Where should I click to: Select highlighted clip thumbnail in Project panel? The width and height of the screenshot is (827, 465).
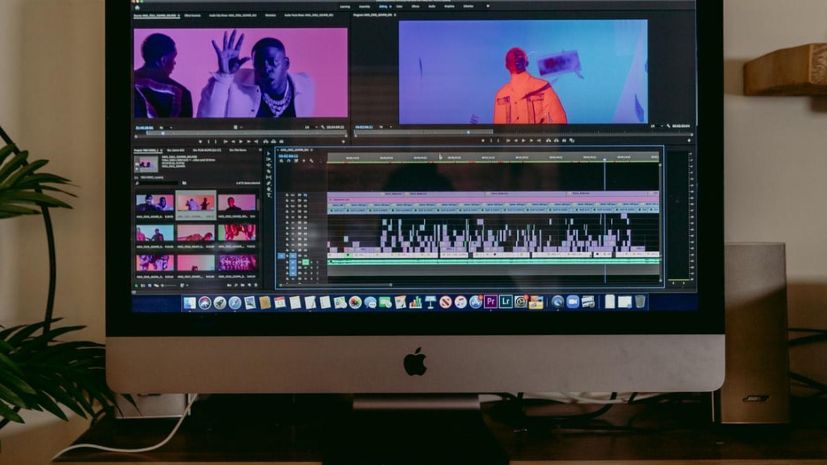click(x=196, y=204)
